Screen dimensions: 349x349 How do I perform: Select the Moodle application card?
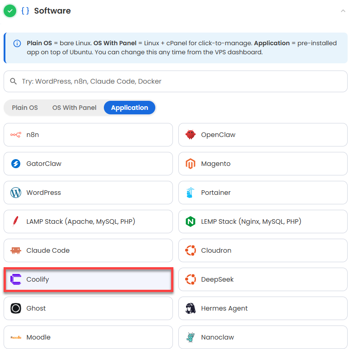pos(88,337)
